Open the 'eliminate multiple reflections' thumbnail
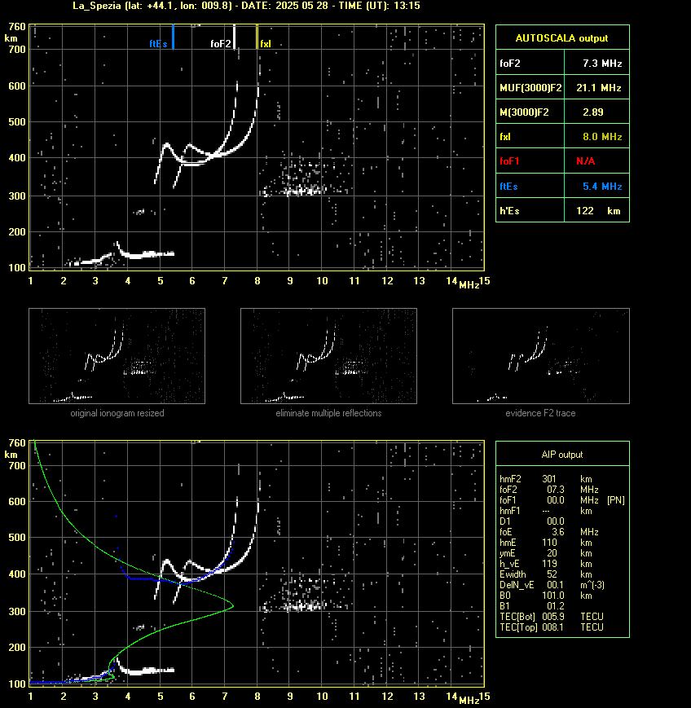 pos(328,356)
